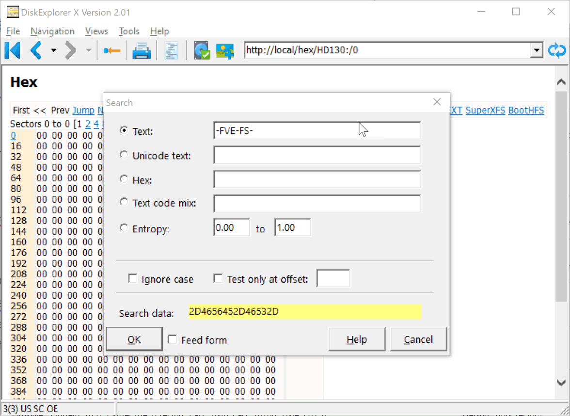Click the gray forward arrow icon
Viewport: 570px width, 416px height.
coord(71,50)
